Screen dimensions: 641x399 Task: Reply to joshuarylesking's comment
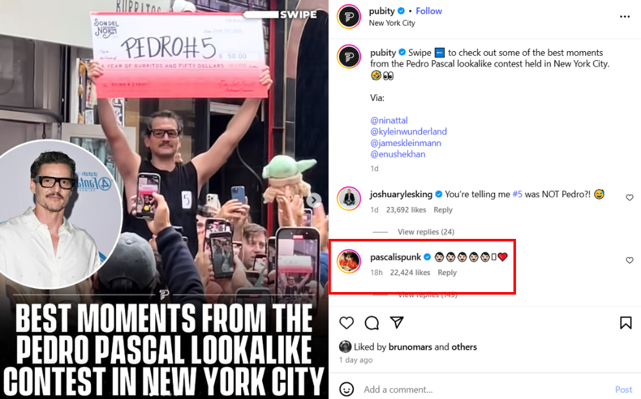[x=443, y=209]
